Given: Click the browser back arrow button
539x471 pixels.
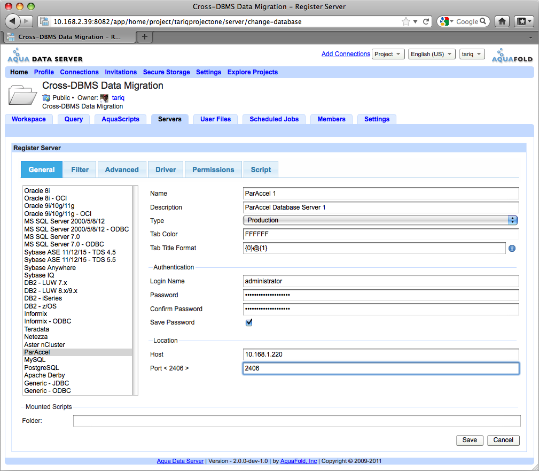Looking at the screenshot, I should tap(12, 21).
